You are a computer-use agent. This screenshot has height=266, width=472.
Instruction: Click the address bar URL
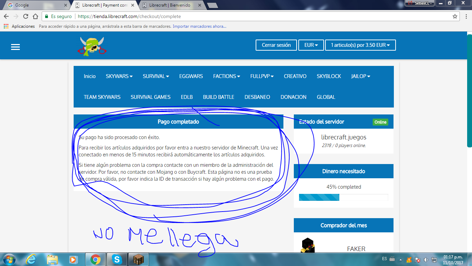pos(129,16)
